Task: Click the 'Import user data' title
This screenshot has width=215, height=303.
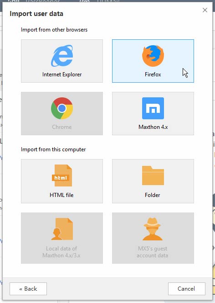Action: coord(36,14)
